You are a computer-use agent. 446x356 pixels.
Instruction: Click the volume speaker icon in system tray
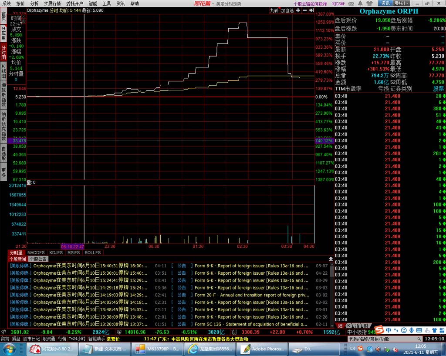click(378, 349)
